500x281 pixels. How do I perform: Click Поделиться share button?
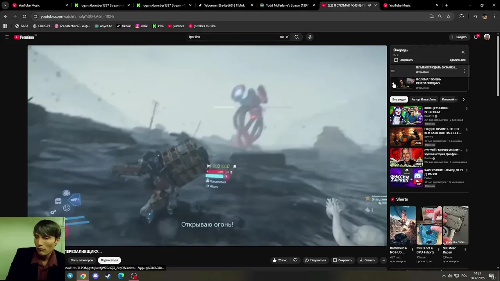[316, 260]
